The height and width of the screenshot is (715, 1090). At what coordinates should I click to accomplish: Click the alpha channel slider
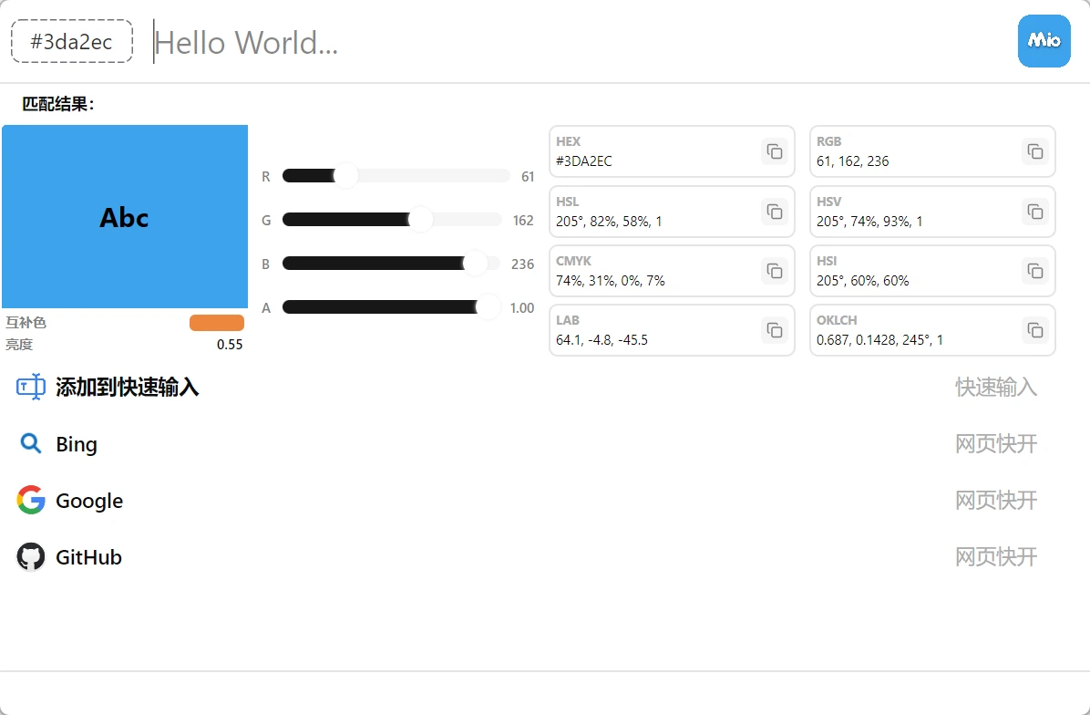point(391,307)
